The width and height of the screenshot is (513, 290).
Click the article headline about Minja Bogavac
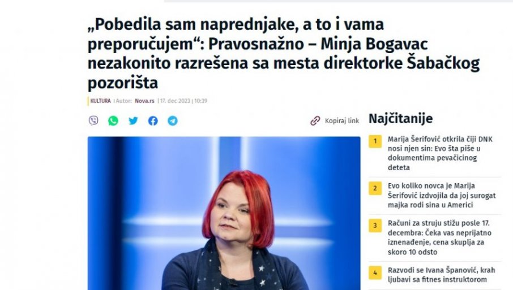pos(284,53)
